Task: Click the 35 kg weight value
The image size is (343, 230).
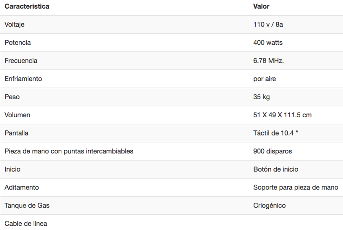Action: pyautogui.click(x=262, y=97)
